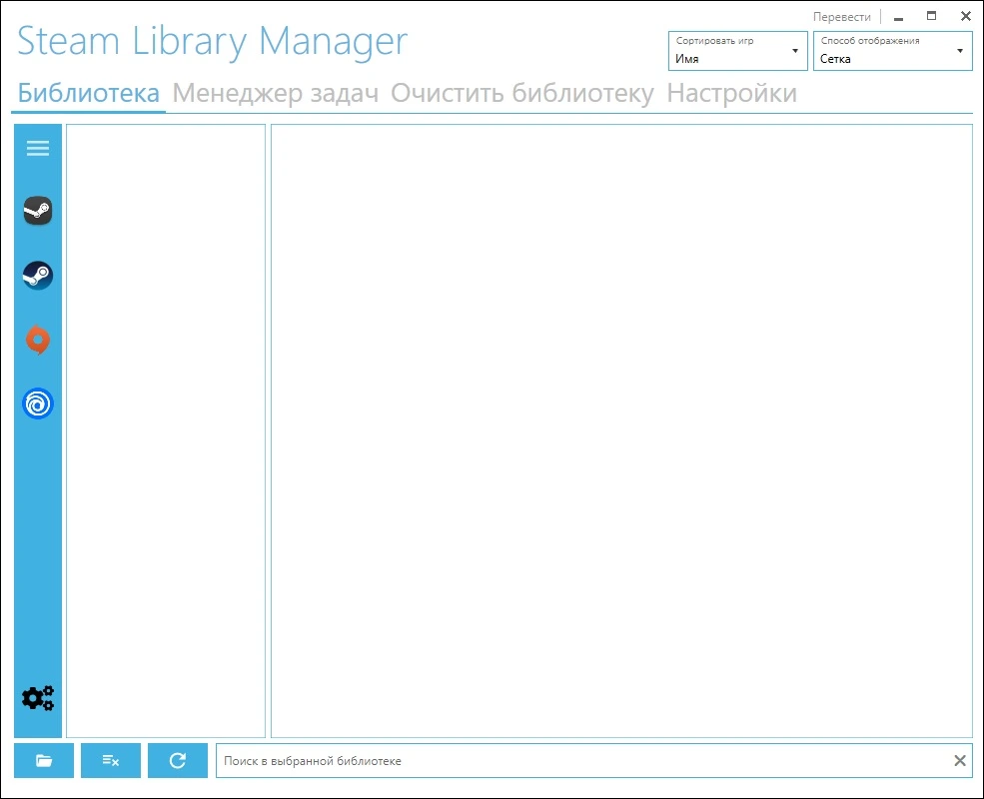Viewport: 984px width, 799px height.
Task: Clear search with the X in the search box
Action: click(x=960, y=761)
